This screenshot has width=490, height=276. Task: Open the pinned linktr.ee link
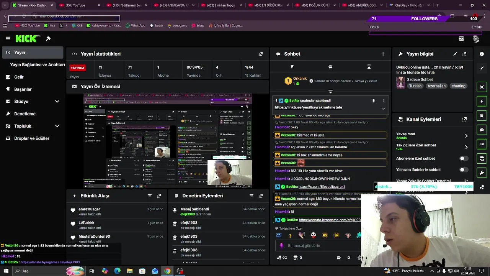point(309,108)
